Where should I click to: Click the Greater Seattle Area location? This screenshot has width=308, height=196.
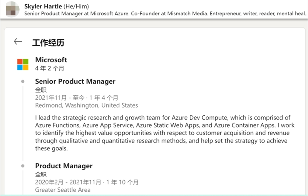tap(63, 190)
